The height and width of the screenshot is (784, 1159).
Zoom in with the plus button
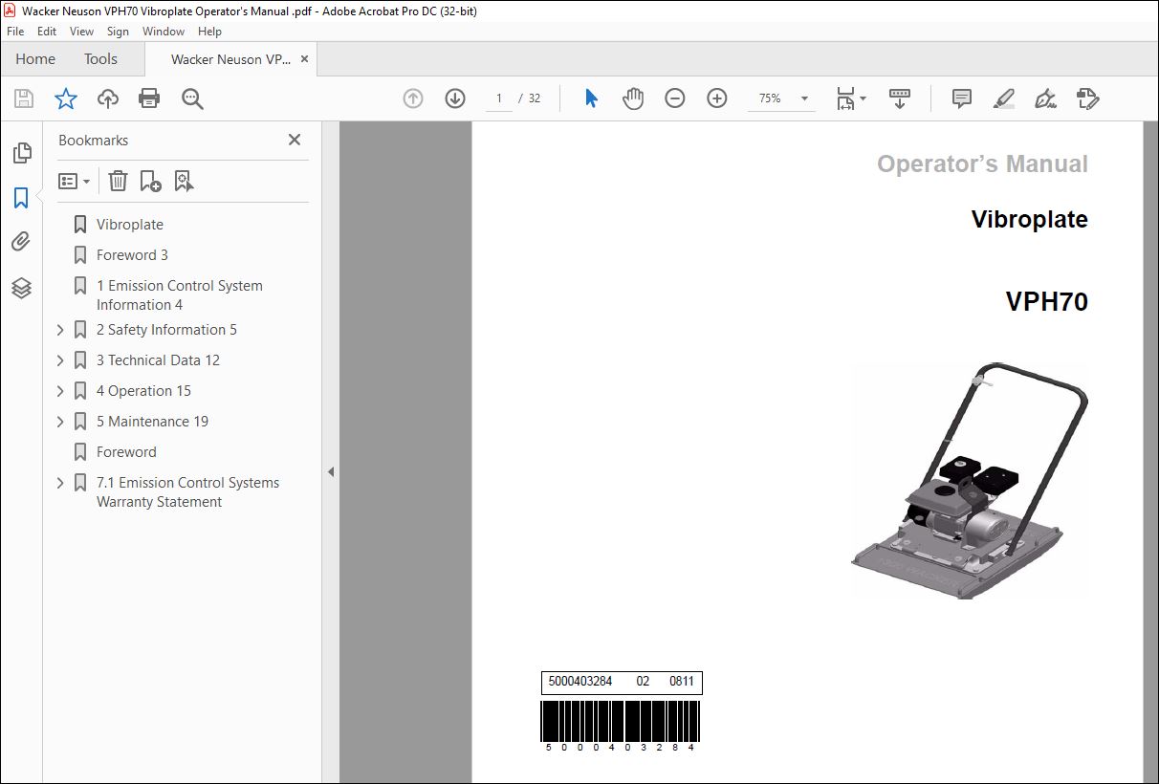tap(717, 98)
